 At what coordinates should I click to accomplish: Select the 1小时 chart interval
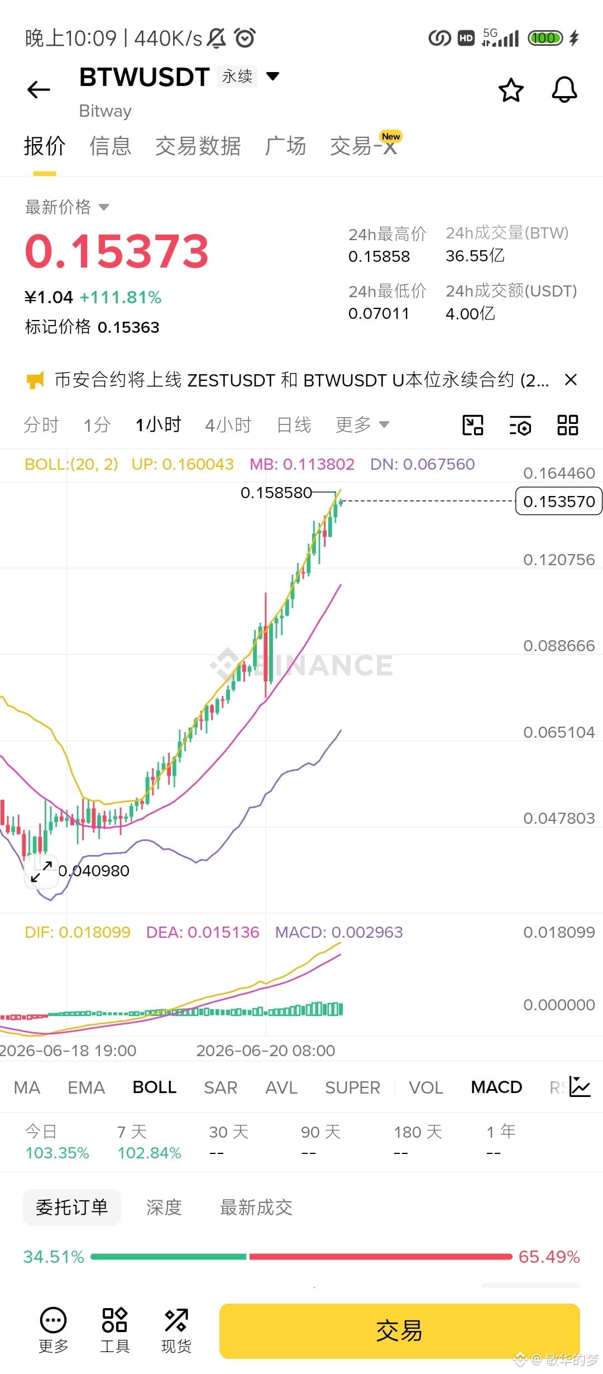pyautogui.click(x=159, y=424)
